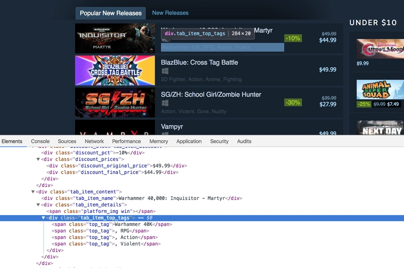Click SG/ZH: School Girl/Zombie Hunter title
Screen dimensions: 404x268
tap(211, 94)
